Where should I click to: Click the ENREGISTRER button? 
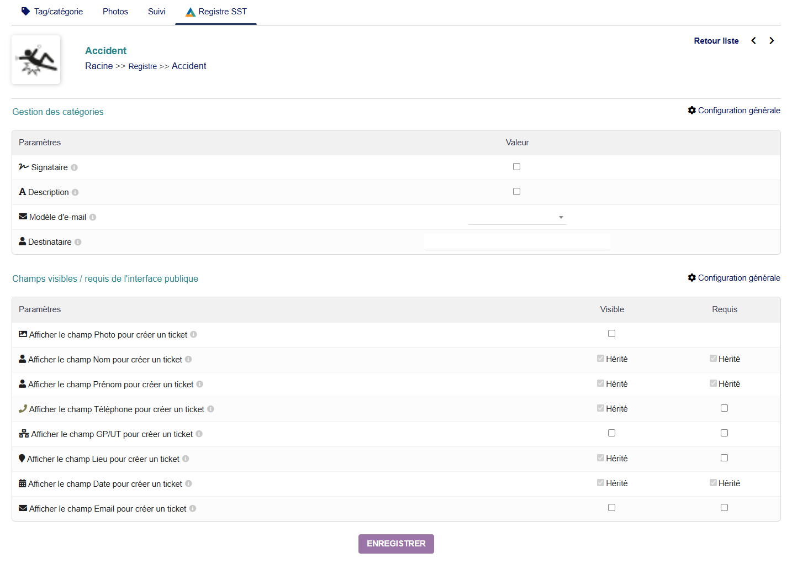point(396,544)
